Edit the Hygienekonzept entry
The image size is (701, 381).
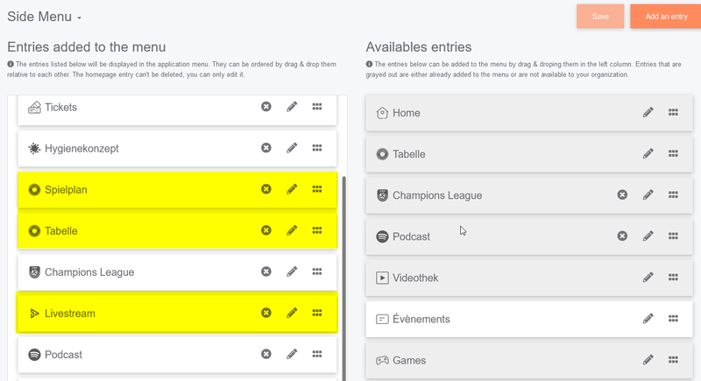point(292,148)
